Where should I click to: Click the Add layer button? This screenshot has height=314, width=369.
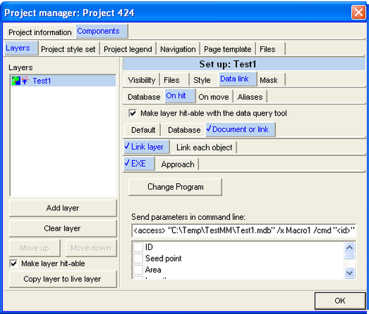63,208
